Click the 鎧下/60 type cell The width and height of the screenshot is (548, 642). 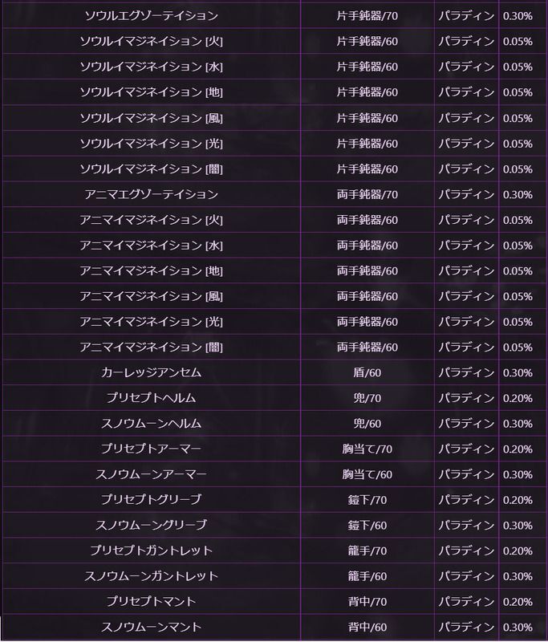point(367,526)
